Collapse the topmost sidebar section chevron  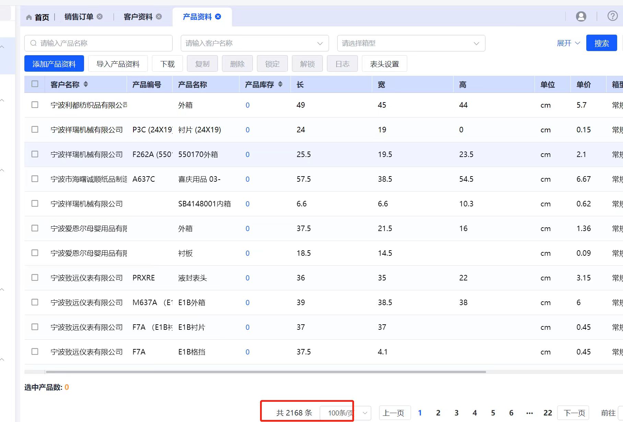[x=2, y=47]
